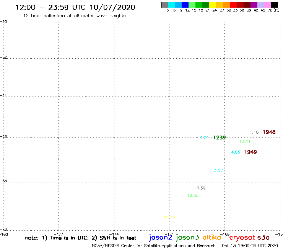Screen dimensions: 283x249
Task: Click the NOAA/NESDIS Center credit line
Action: tap(154, 246)
